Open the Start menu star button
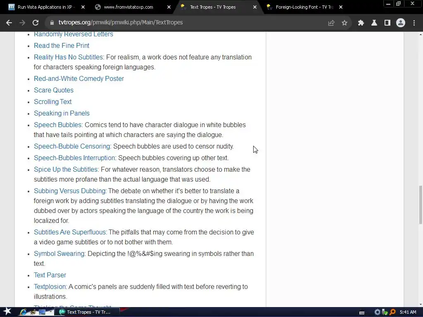The width and height of the screenshot is (423, 317). pos(7,312)
